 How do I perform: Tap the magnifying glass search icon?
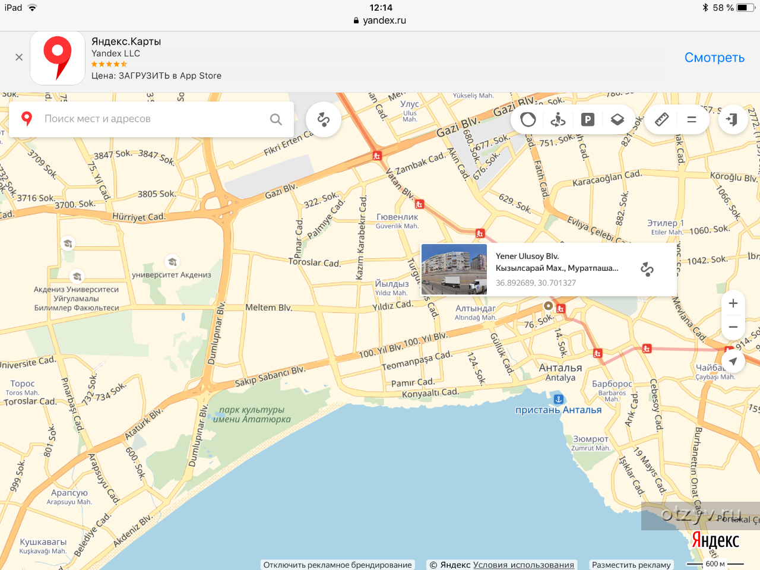click(x=276, y=119)
